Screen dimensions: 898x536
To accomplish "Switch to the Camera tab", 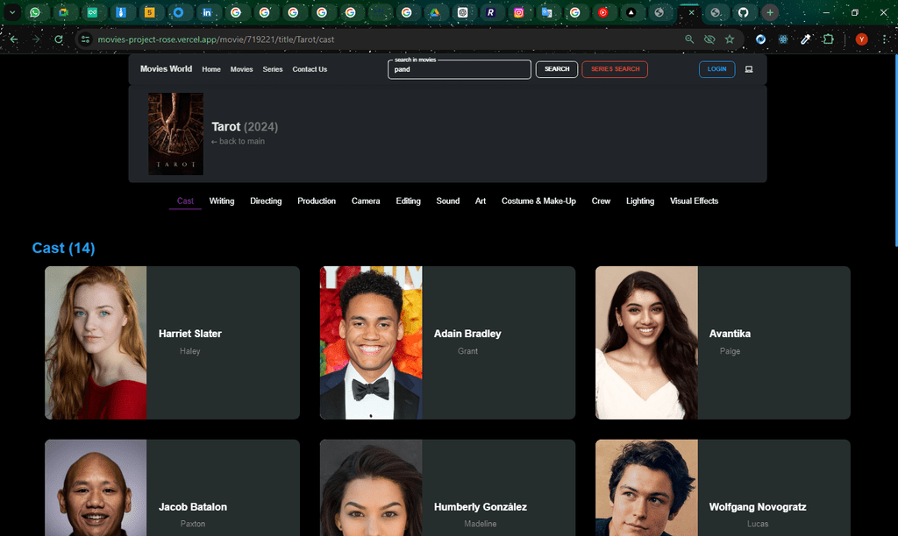I will [x=366, y=201].
